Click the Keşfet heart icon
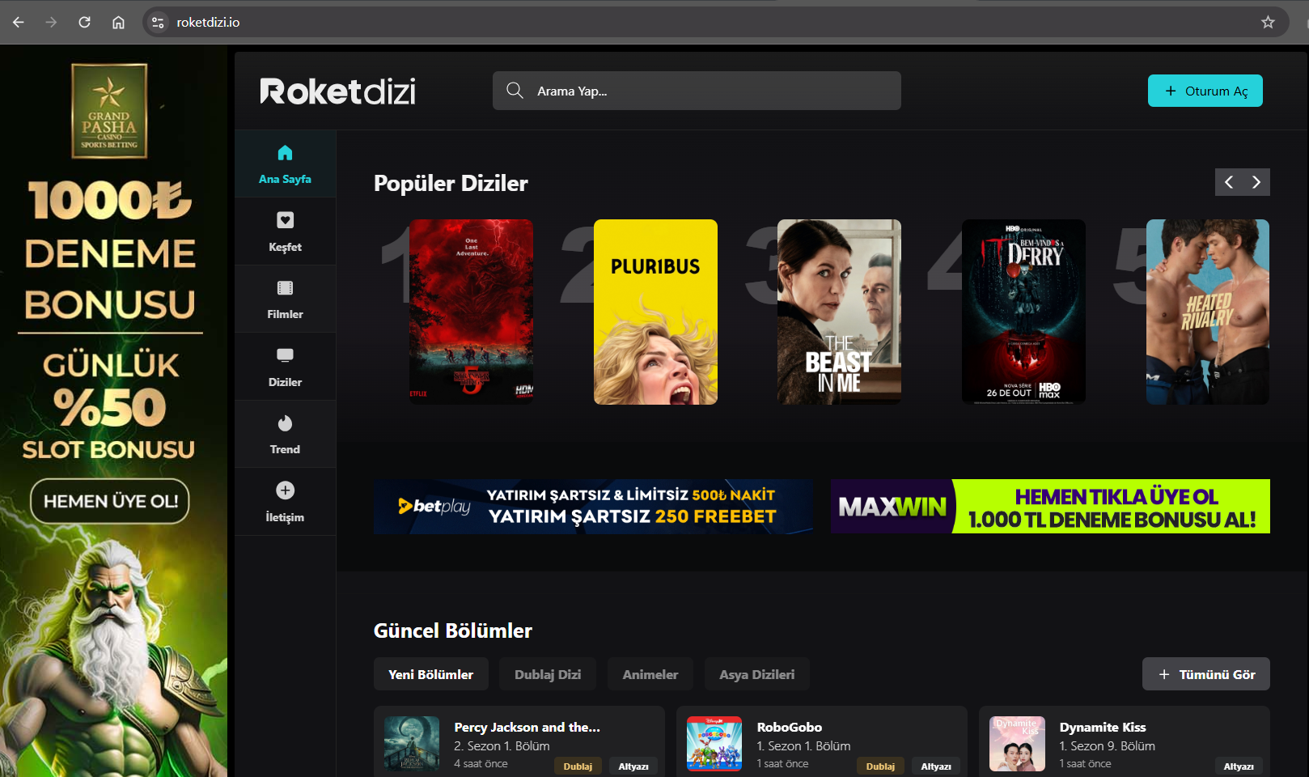This screenshot has width=1309, height=777. (285, 220)
